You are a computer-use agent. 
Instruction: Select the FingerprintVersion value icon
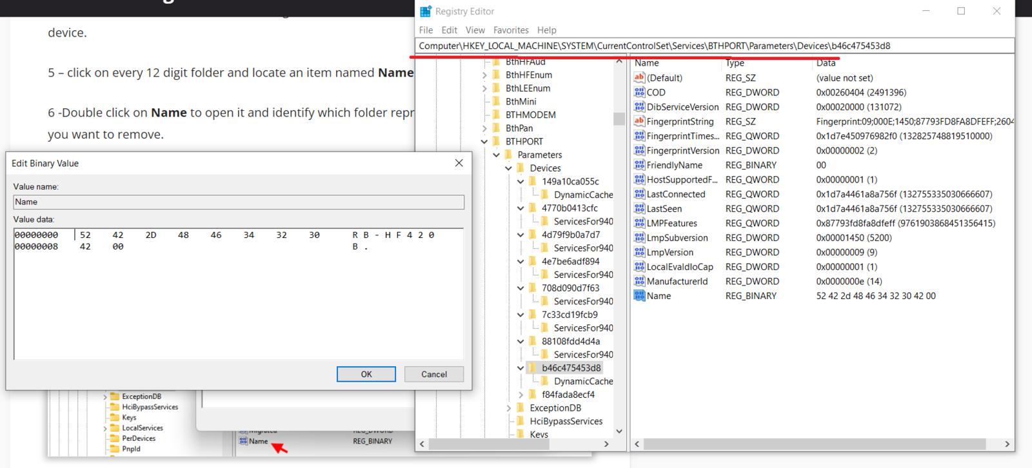639,150
